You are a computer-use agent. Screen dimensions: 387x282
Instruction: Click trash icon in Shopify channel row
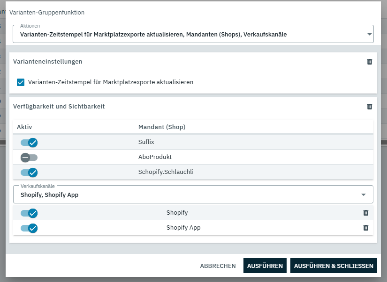(x=366, y=213)
